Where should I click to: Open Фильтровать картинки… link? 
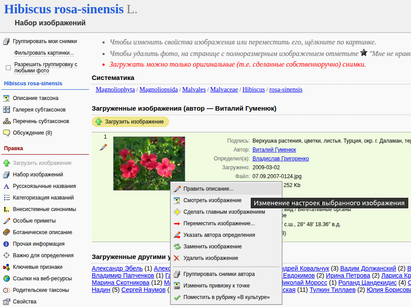click(44, 53)
